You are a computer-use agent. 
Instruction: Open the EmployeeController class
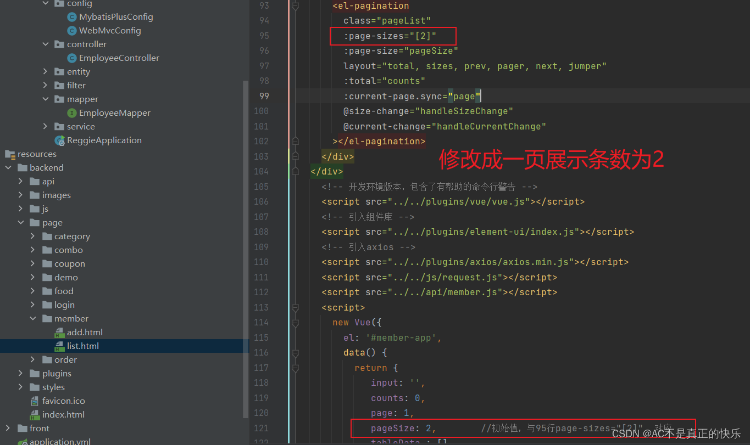point(119,58)
